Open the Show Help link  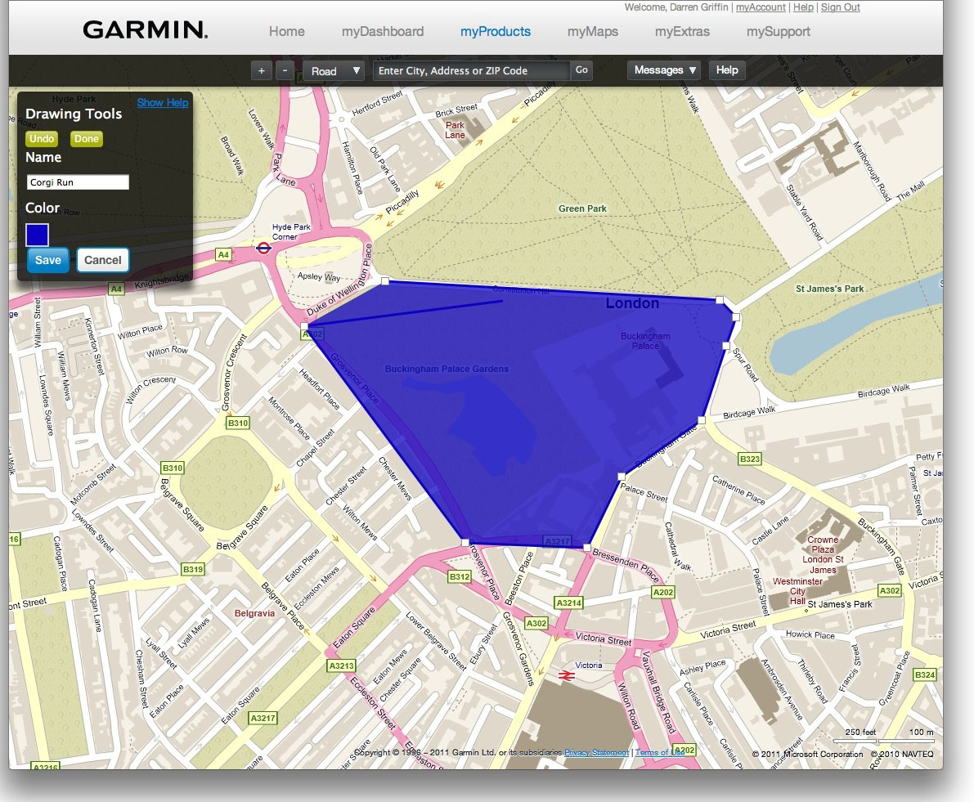point(163,103)
